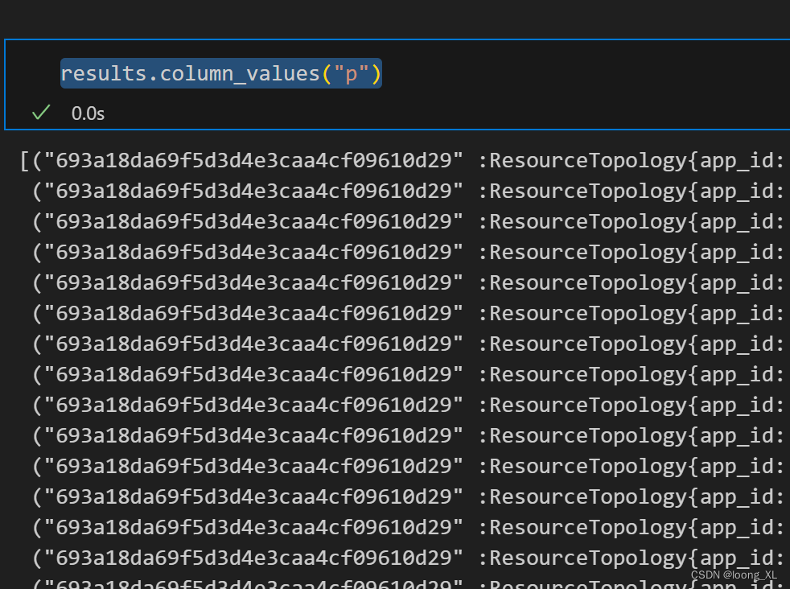Click the opening square bracket of output
The width and height of the screenshot is (790, 589).
pos(24,161)
